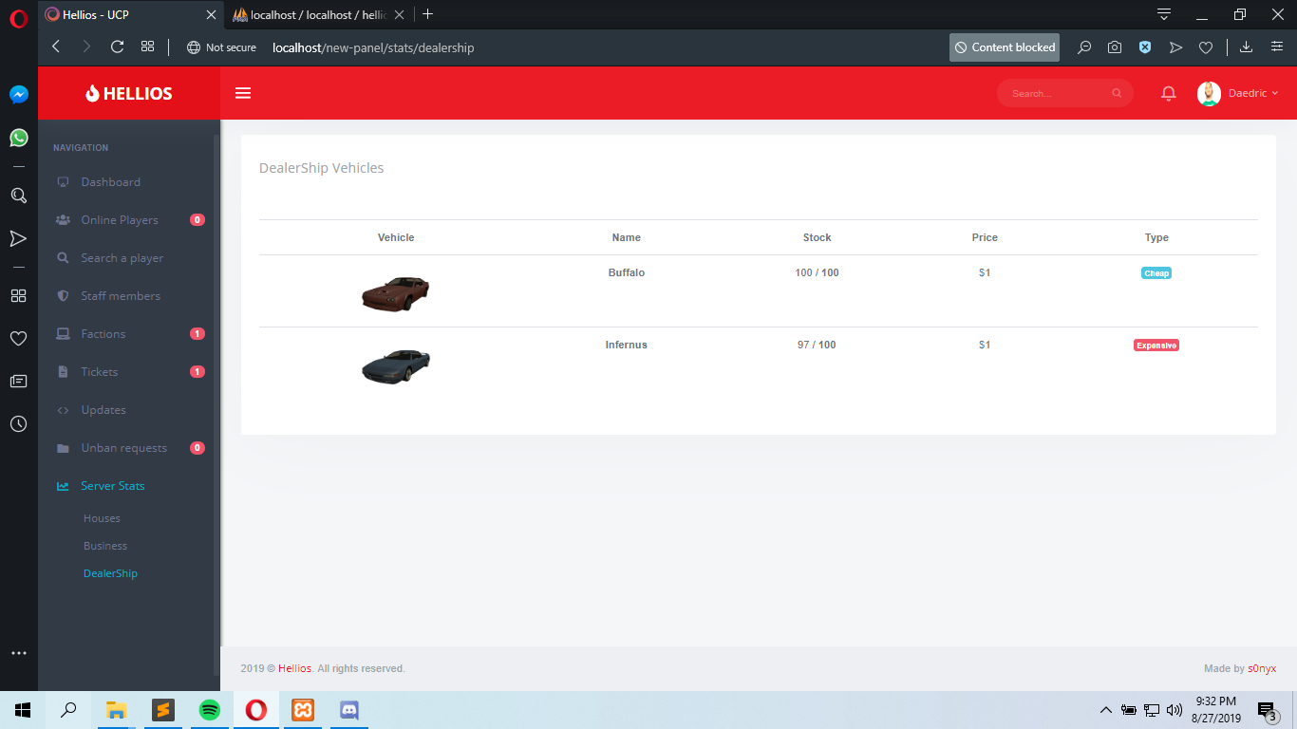Click the Buffalo name cell

pyautogui.click(x=627, y=272)
